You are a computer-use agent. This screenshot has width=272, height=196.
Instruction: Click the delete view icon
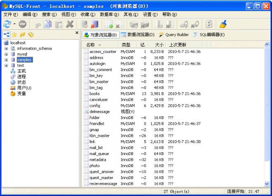point(145,24)
